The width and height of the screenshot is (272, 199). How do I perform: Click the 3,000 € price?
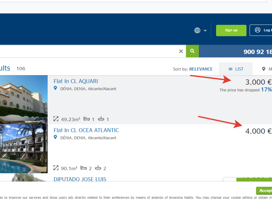(258, 82)
